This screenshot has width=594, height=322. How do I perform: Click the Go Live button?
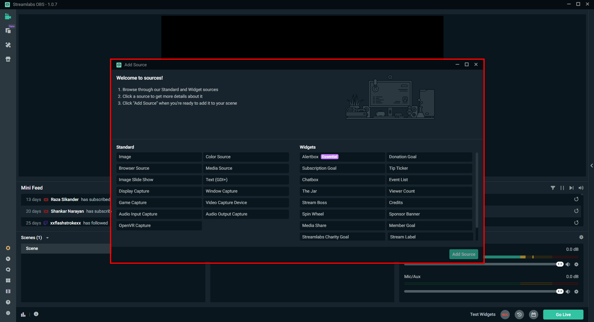point(563,315)
